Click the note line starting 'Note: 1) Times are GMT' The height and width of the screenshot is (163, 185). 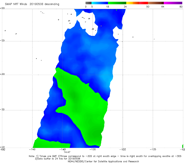[105, 156]
